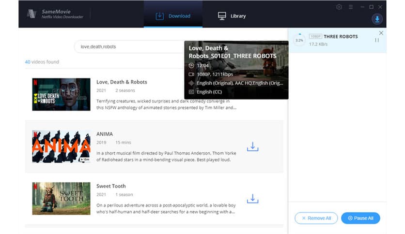The width and height of the screenshot is (405, 234).
Task: Maximize the SameMovie window
Action: (x=371, y=7)
